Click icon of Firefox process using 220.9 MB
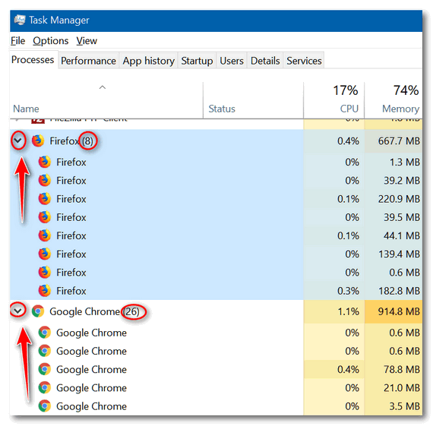433x426 pixels. point(45,199)
